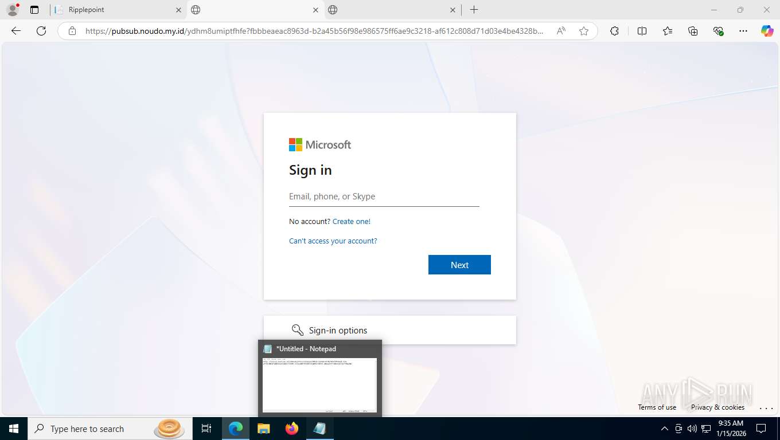Add this page to favorites star
This screenshot has height=440, width=780.
point(584,31)
